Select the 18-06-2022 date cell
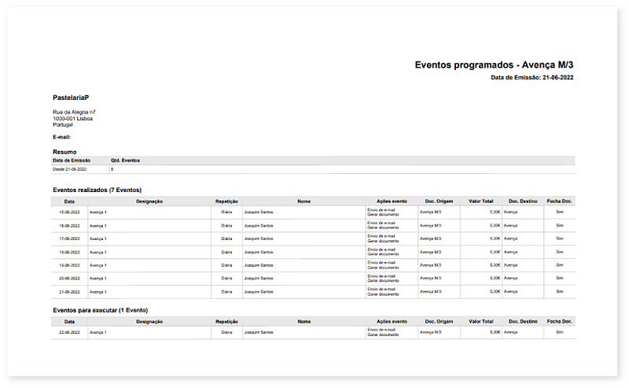Image resolution: width=629 pixels, height=388 pixels. 69,252
